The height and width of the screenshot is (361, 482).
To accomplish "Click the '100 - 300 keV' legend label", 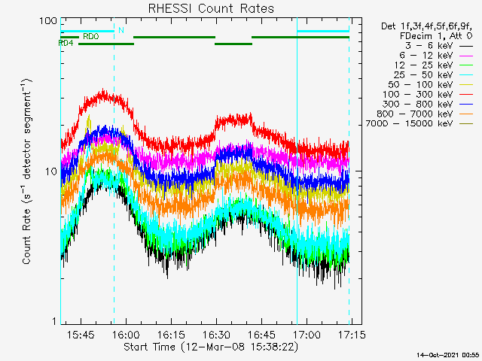I will click(x=418, y=94).
